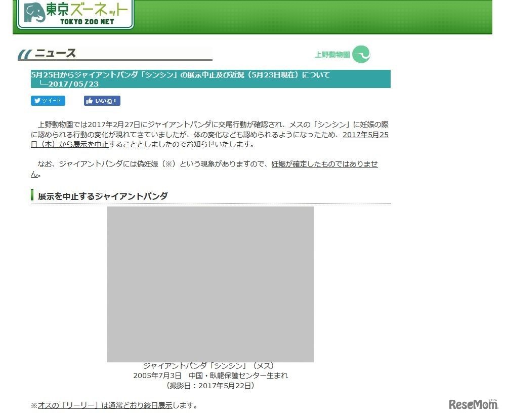Like the page using the いいね！ button
The height and width of the screenshot is (416, 505).
click(102, 101)
